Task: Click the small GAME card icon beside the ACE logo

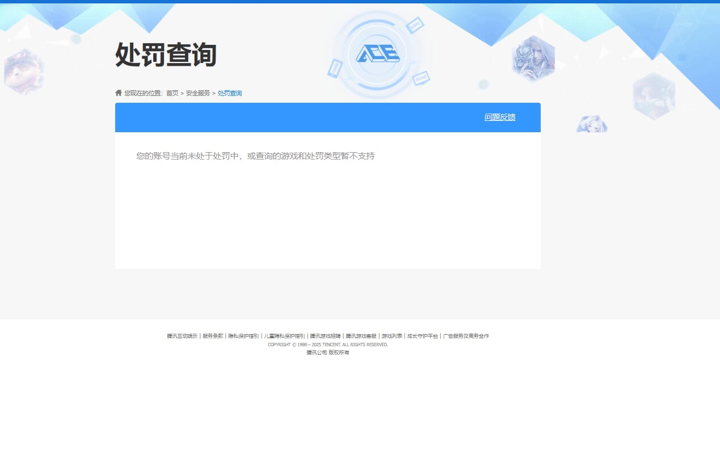Action: 414,26
